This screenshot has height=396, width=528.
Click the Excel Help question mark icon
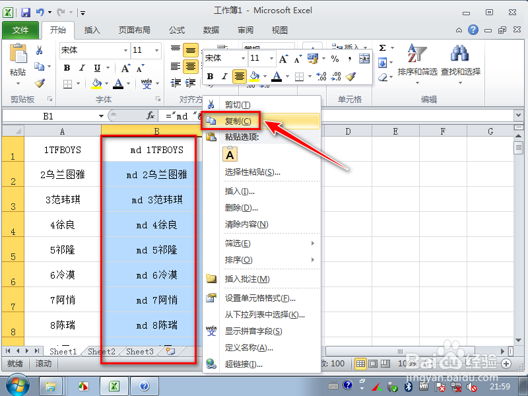(473, 30)
